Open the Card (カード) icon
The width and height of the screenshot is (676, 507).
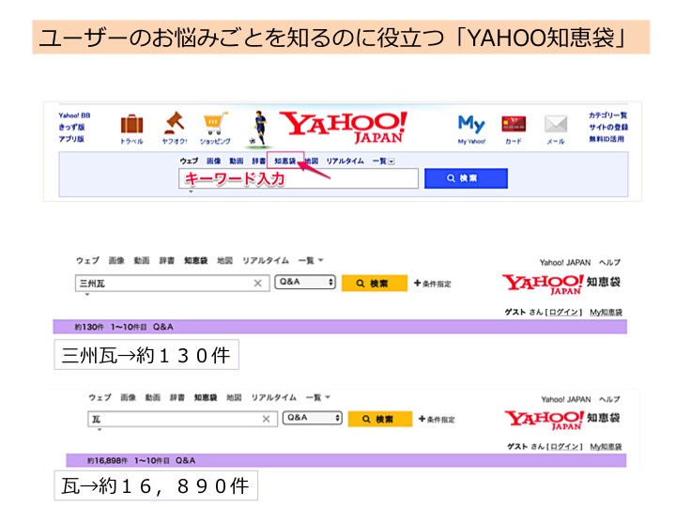(x=514, y=124)
